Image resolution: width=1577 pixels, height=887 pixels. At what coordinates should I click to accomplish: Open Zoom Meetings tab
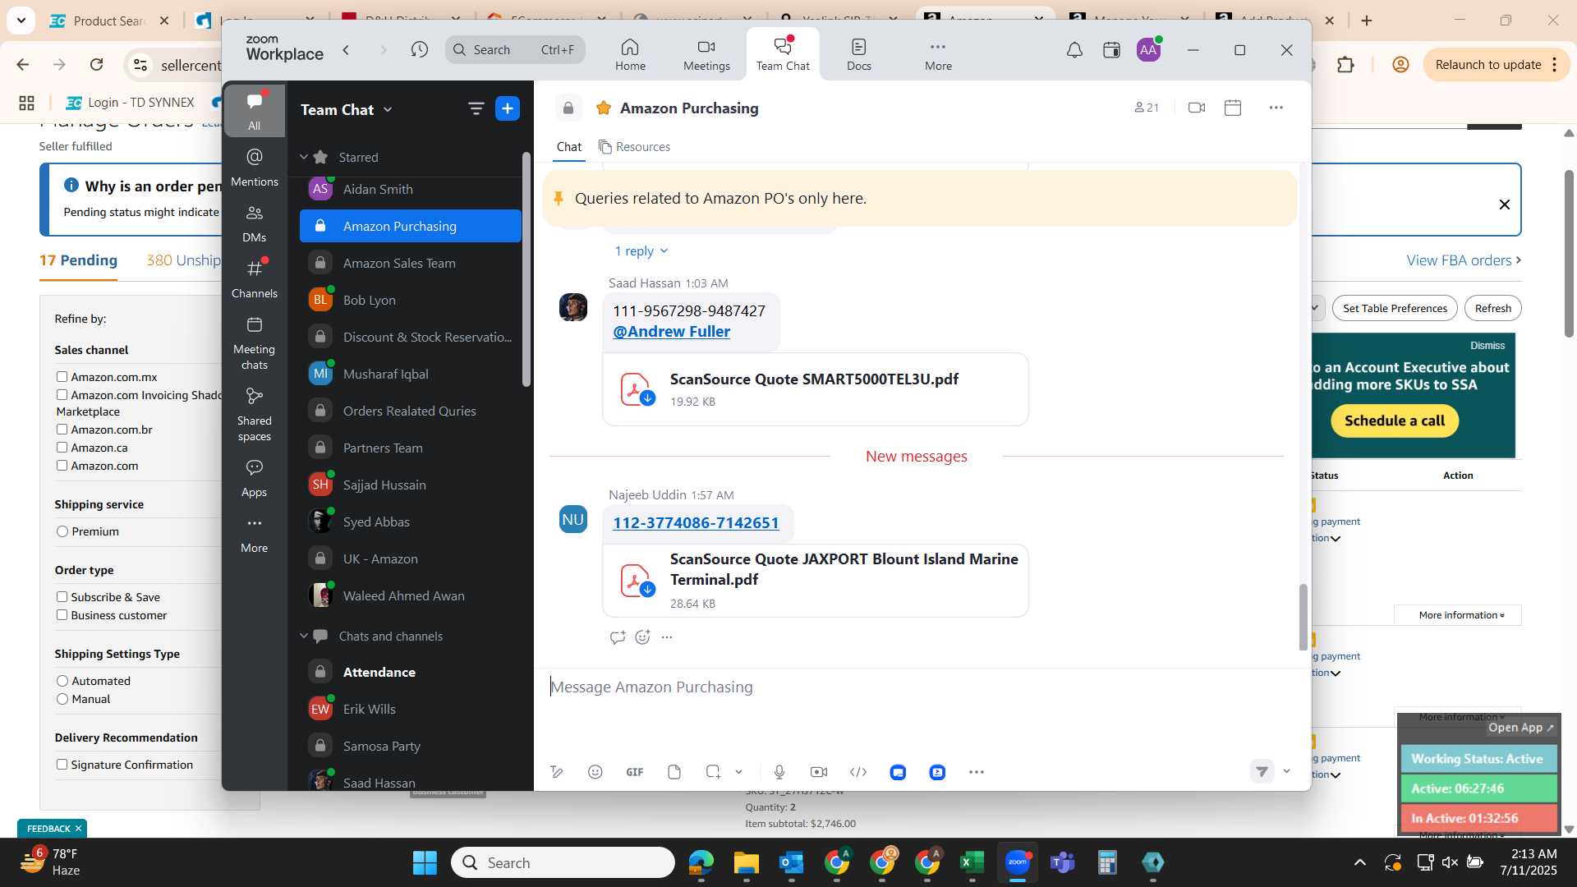(x=706, y=54)
